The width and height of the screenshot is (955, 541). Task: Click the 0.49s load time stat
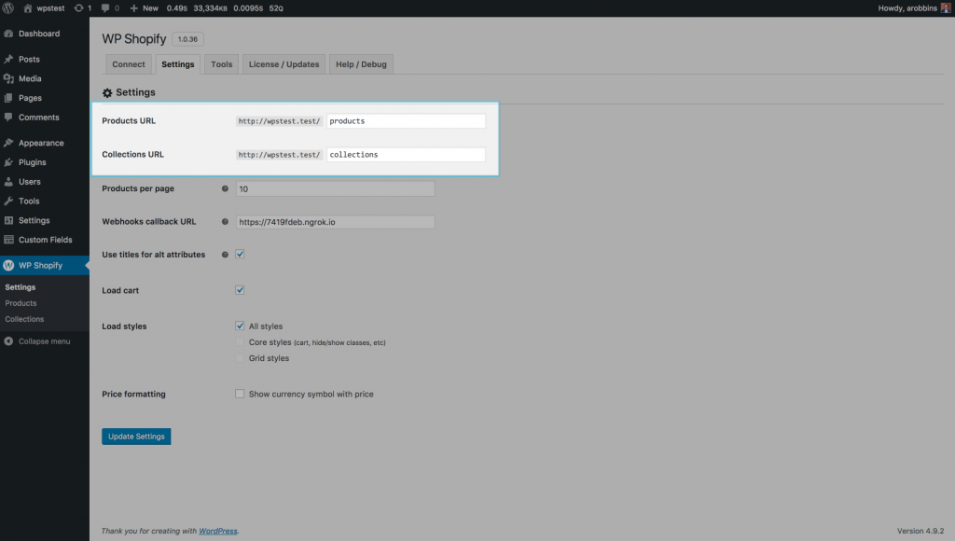(x=176, y=7)
